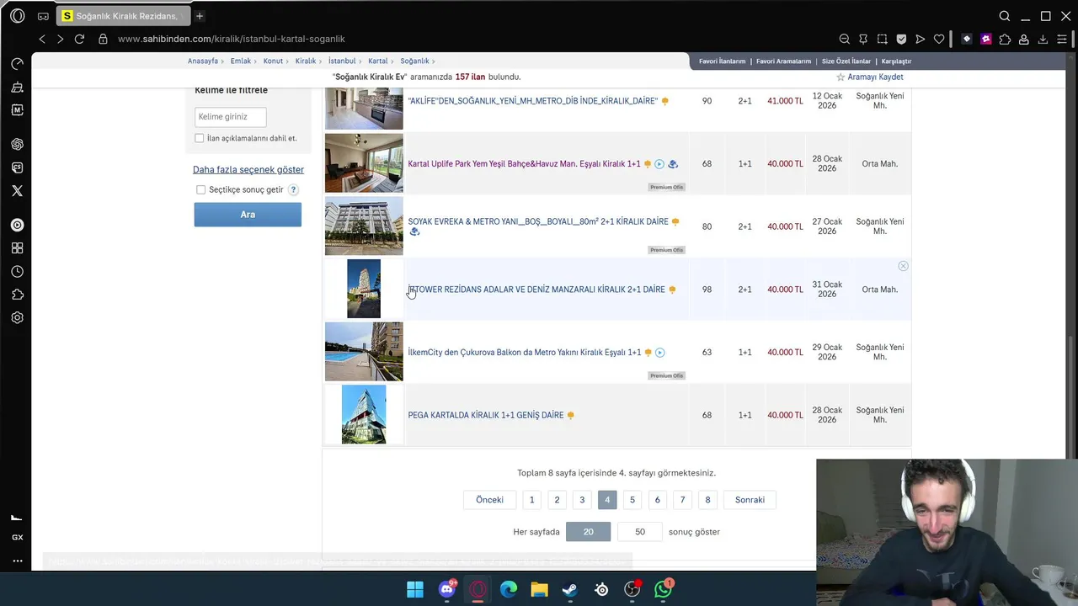The image size is (1078, 606).
Task: Click the blue Ara search button
Action: pos(248,215)
